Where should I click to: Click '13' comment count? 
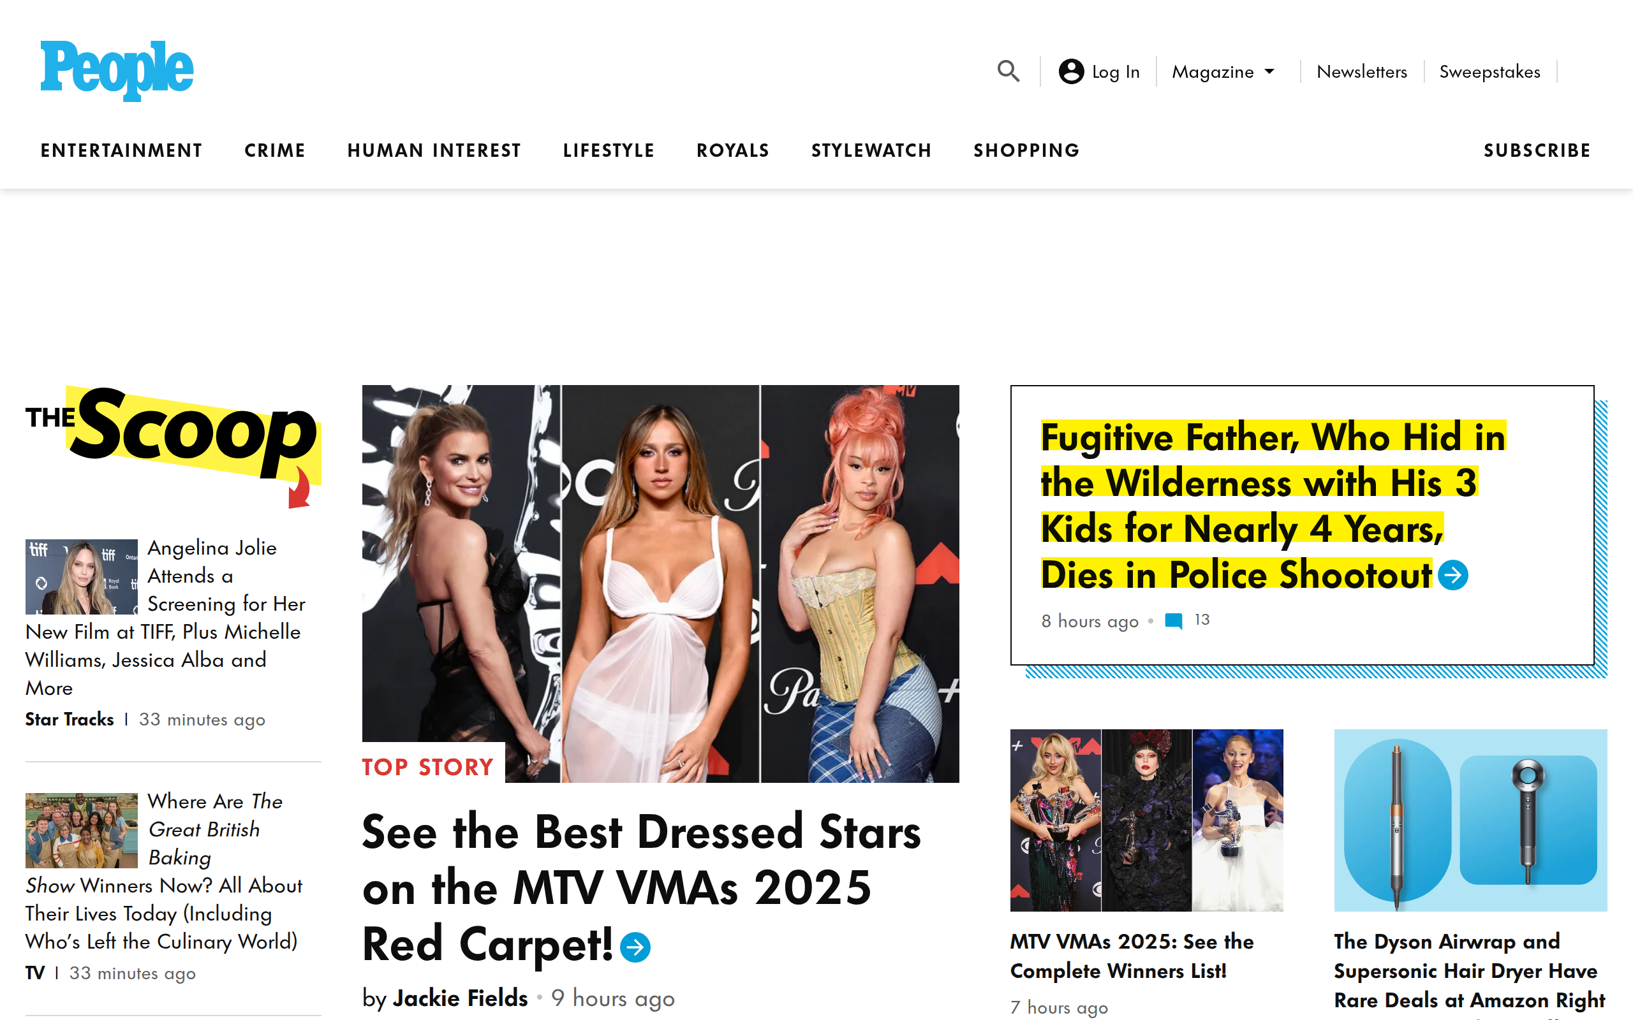pyautogui.click(x=1202, y=620)
